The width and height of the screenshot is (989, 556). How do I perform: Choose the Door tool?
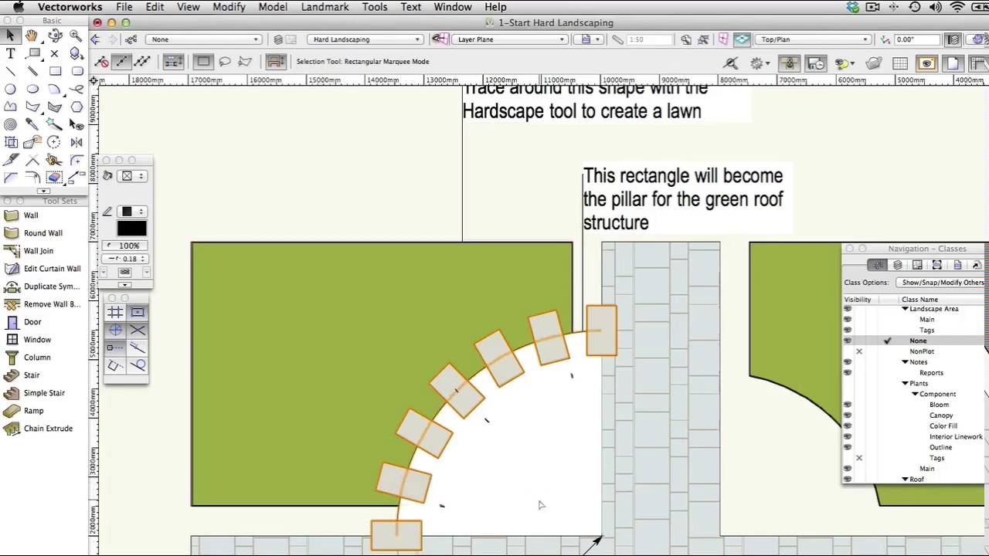point(32,322)
